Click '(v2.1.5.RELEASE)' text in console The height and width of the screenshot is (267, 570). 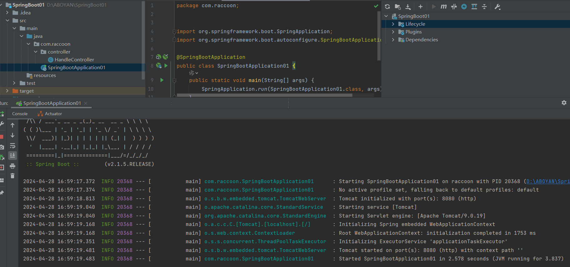[129, 164]
